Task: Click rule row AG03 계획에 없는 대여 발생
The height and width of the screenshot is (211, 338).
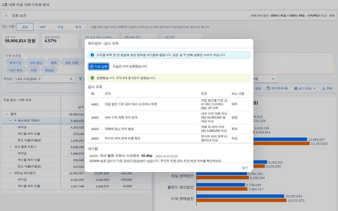Action: (169, 129)
